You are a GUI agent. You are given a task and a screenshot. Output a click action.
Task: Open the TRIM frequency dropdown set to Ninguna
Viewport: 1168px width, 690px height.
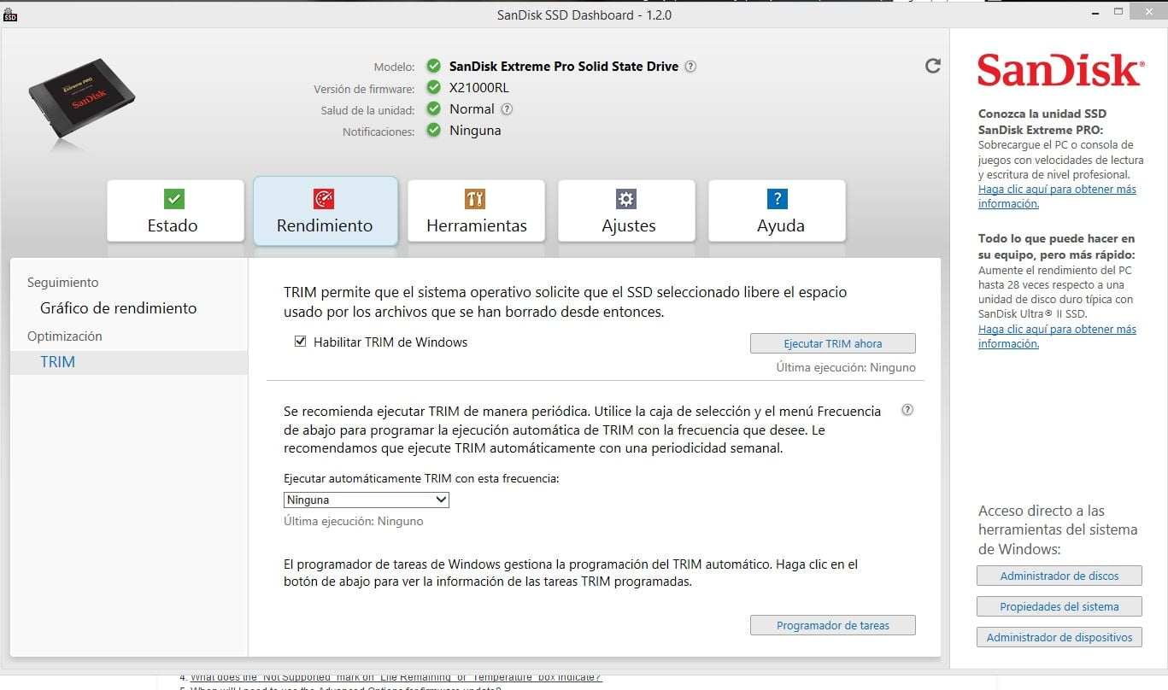click(x=367, y=500)
